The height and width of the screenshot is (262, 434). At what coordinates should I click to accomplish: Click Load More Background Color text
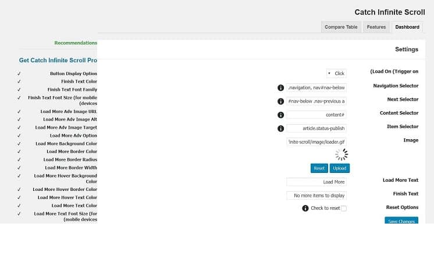pos(66,144)
